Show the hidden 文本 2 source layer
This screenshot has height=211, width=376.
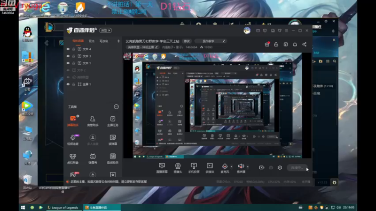[x=68, y=70]
